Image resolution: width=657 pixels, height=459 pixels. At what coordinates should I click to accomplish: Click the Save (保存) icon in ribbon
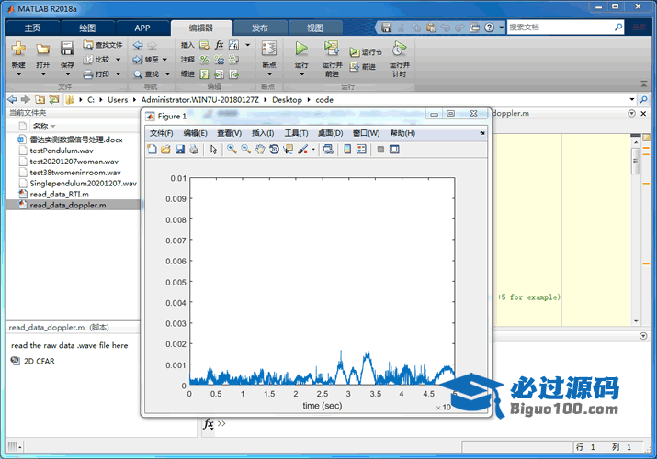(x=67, y=49)
